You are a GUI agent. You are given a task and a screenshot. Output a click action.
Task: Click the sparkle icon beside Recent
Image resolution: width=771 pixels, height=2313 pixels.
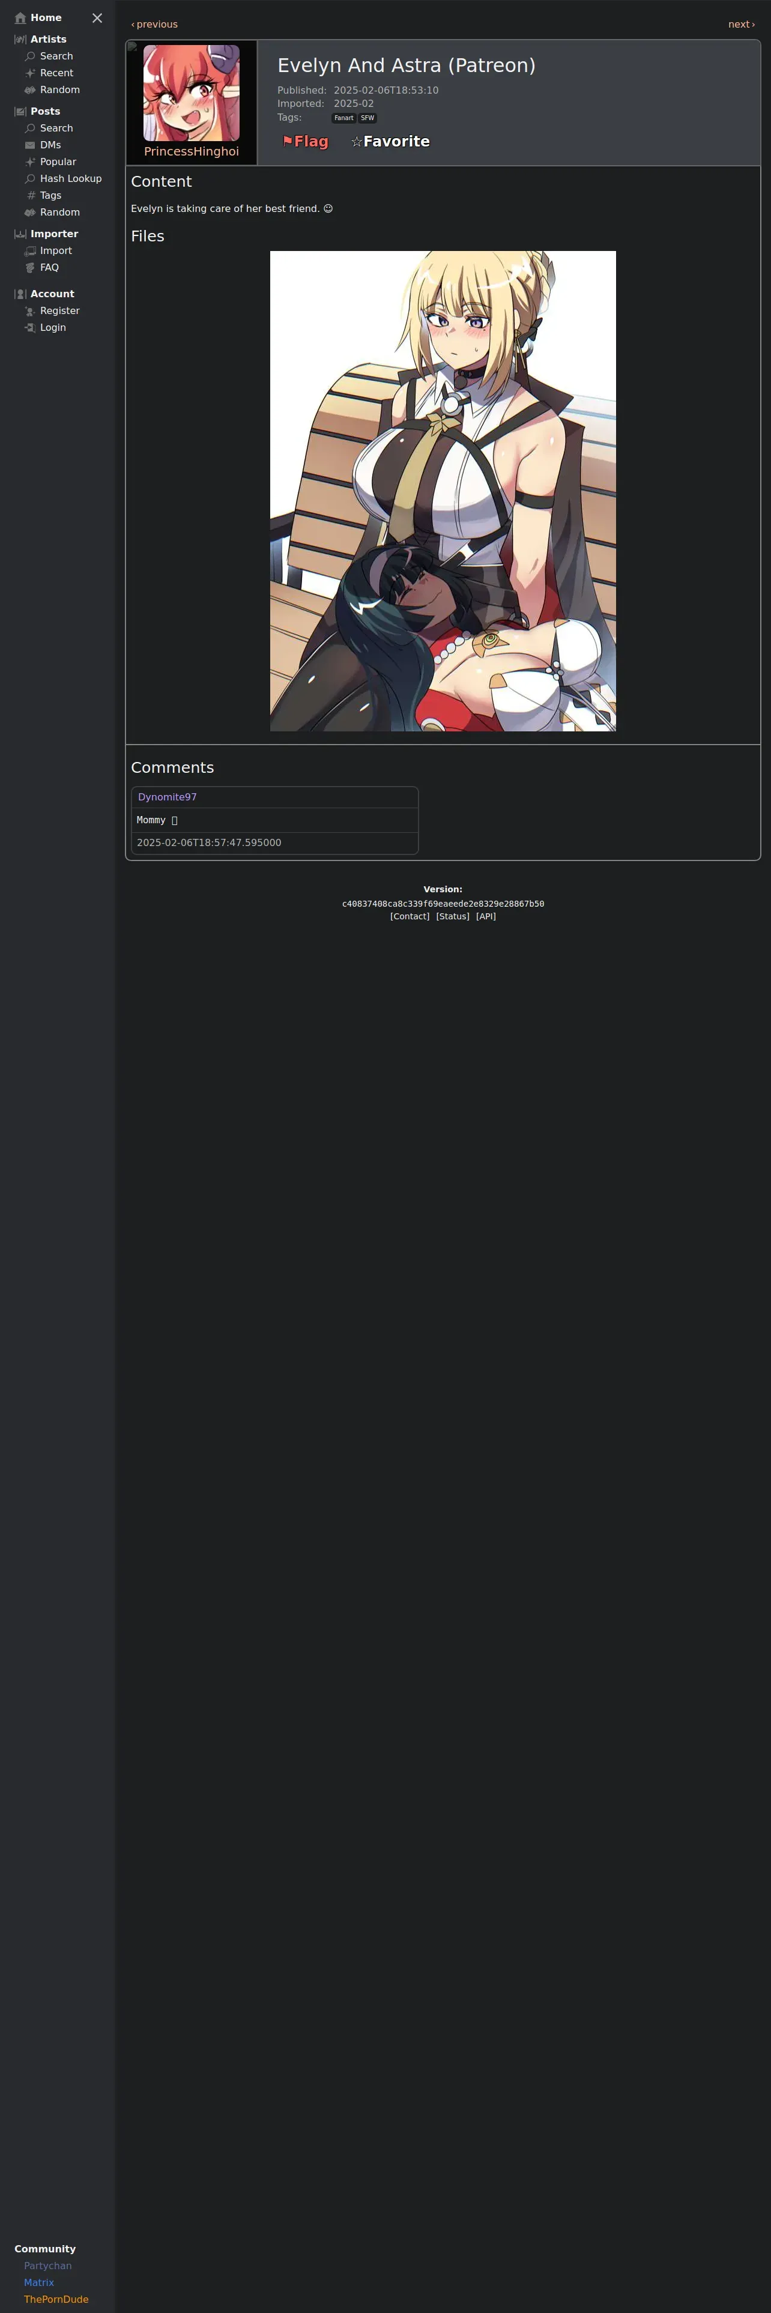pyautogui.click(x=31, y=74)
